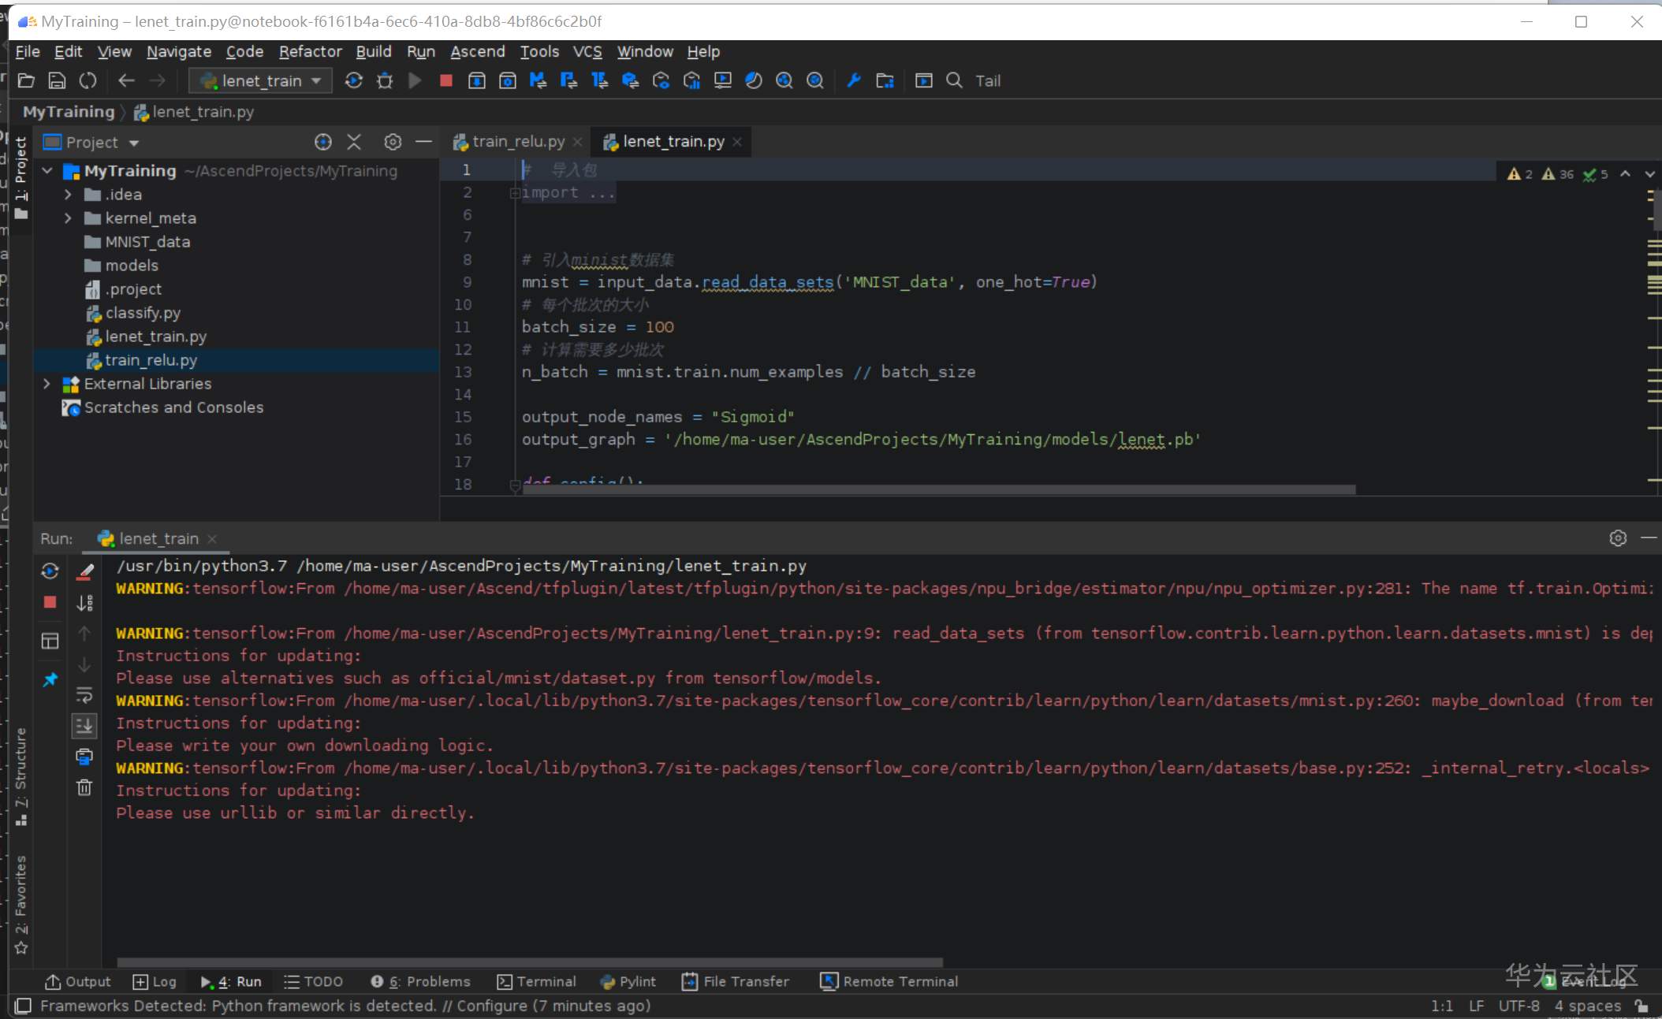Expand the kernel_meta folder
The height and width of the screenshot is (1019, 1662).
click(68, 218)
